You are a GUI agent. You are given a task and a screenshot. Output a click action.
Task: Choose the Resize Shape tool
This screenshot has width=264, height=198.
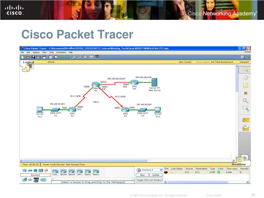pyautogui.click(x=246, y=109)
